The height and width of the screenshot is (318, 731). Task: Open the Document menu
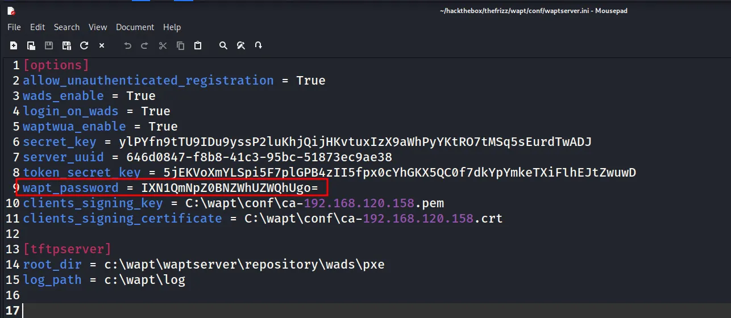tap(135, 27)
